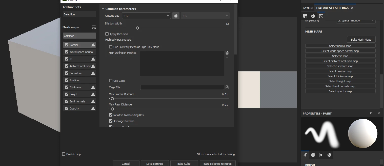Open the Mesh maps list options icon
Image resolution: width=384 pixels, height=166 pixels.
94,27
